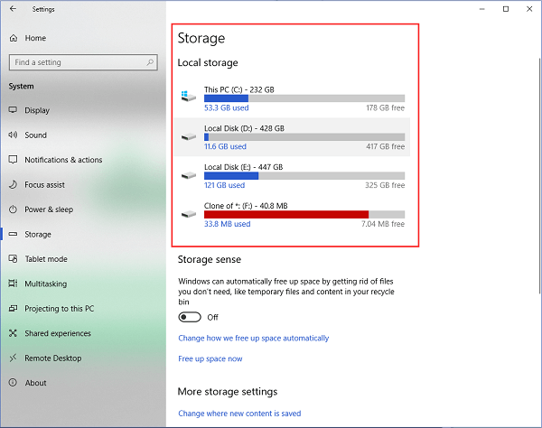Click the Local Disk (E:) usage bar

tap(304, 176)
